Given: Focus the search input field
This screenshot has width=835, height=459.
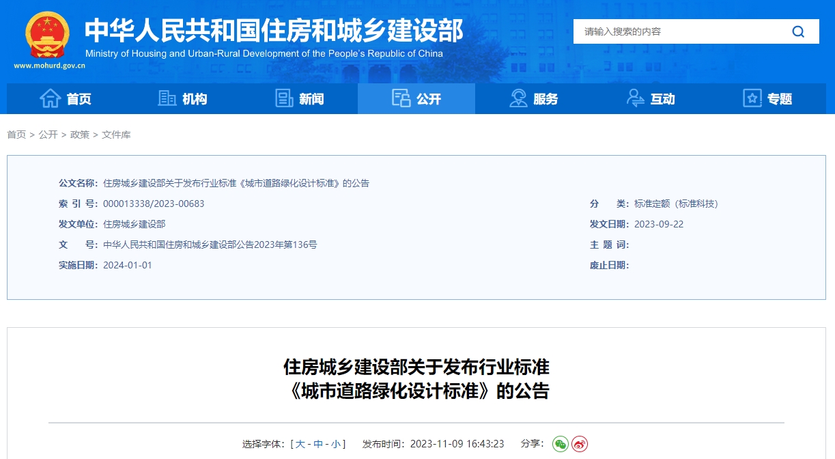Looking at the screenshot, I should (676, 31).
